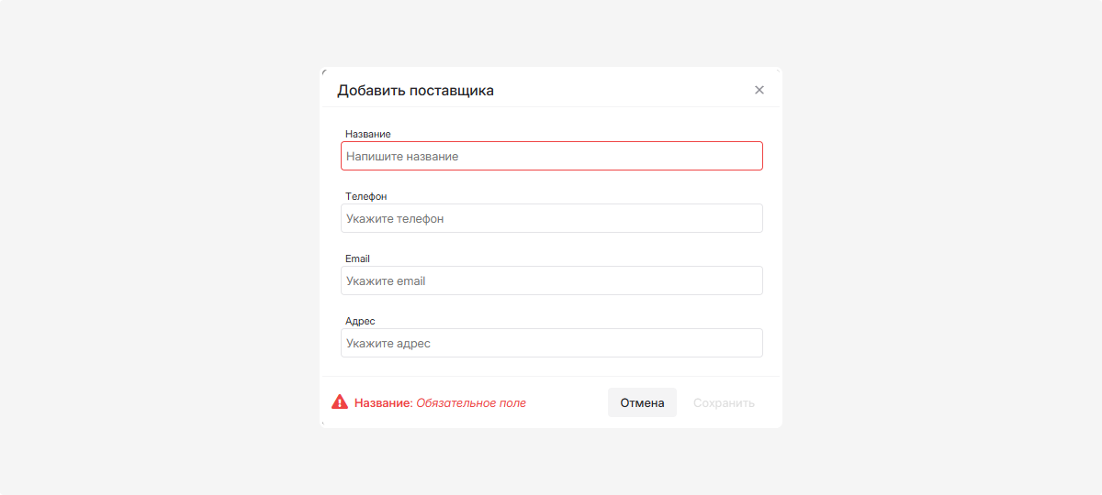Click the bold red Название: error label
This screenshot has width=1102, height=495.
tap(383, 403)
